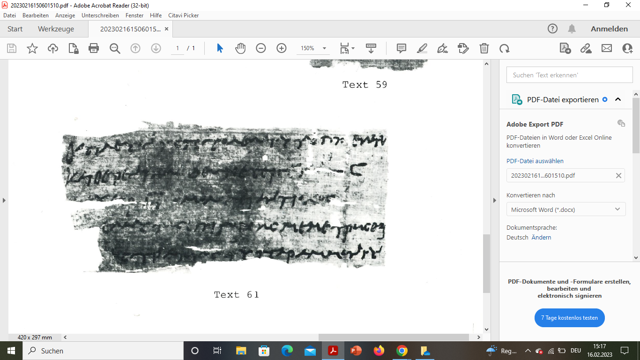Print the document with the printer icon

[x=94, y=48]
